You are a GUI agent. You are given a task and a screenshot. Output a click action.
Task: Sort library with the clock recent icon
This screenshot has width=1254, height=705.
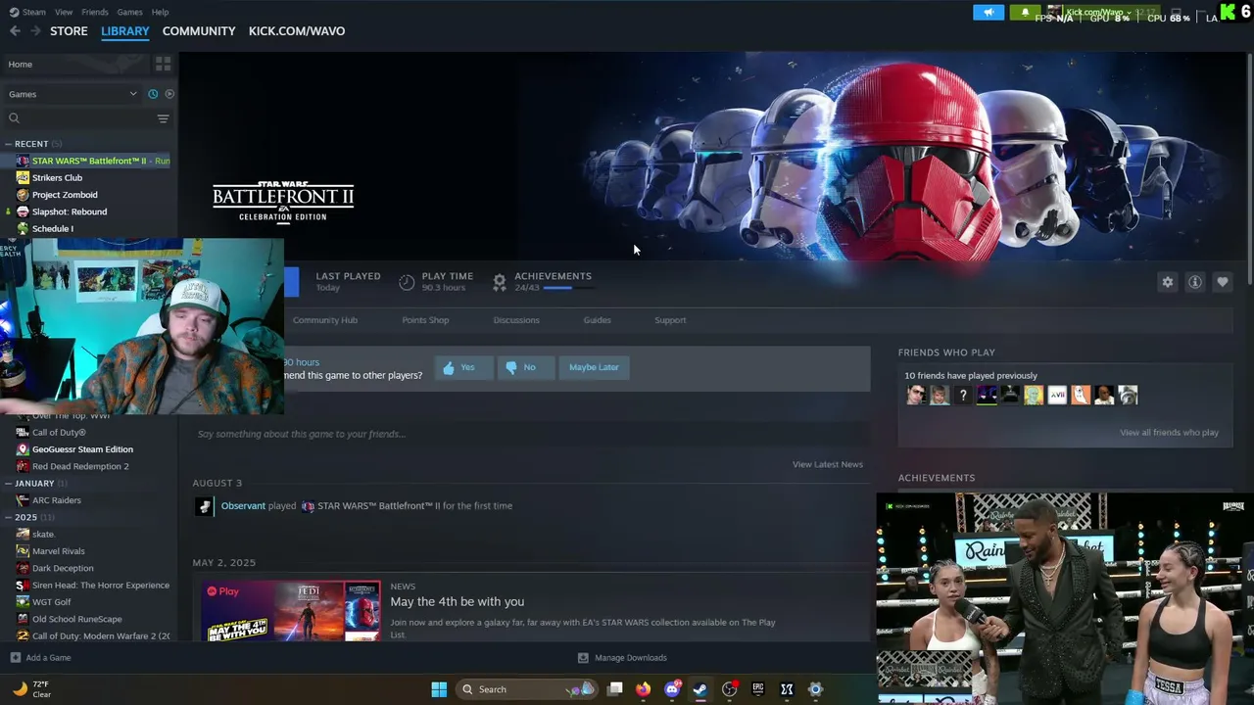click(x=153, y=94)
